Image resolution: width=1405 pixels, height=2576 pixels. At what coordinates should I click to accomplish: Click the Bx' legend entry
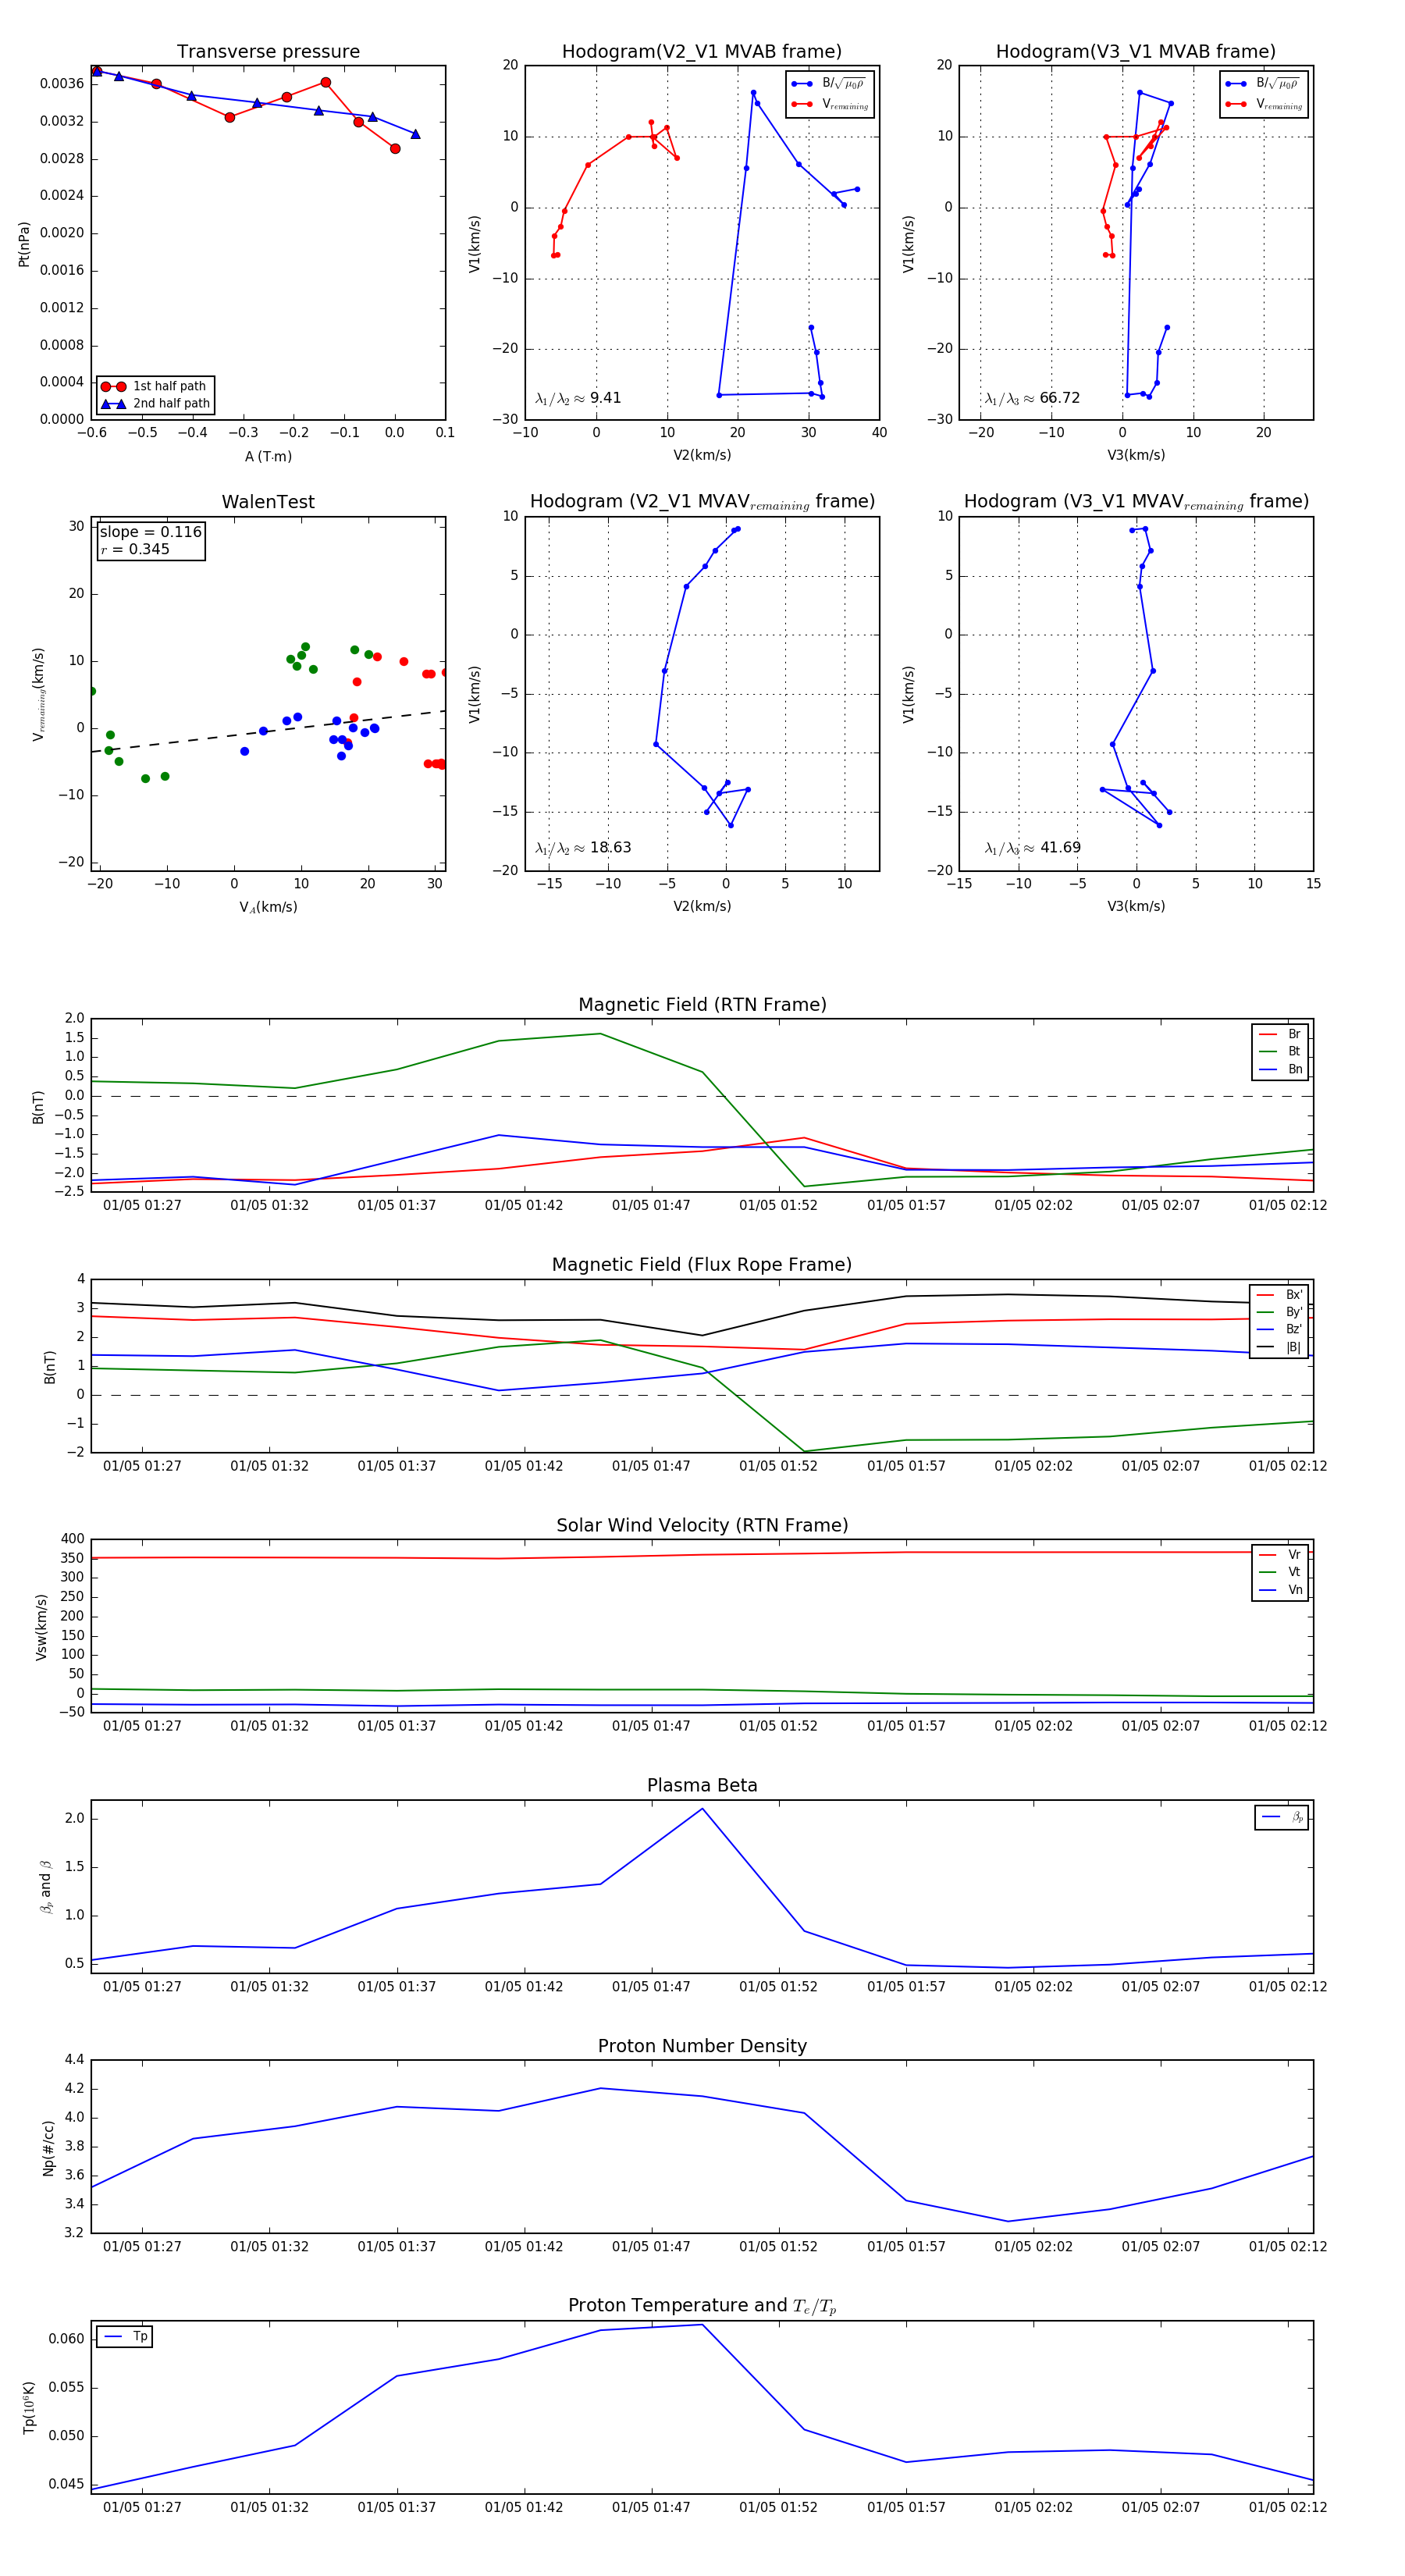pos(1279,1294)
